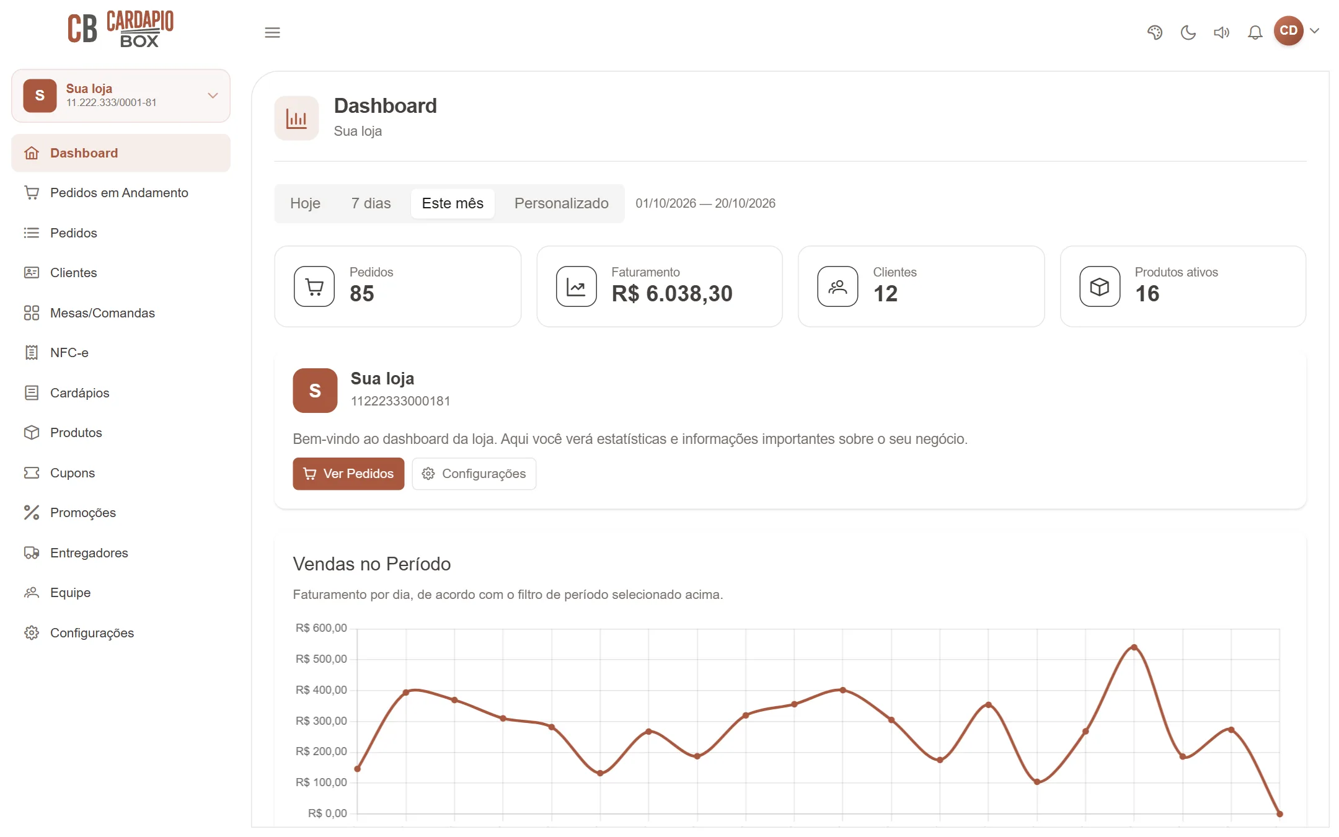Toggle the sound speaker icon
Image resolution: width=1339 pixels, height=837 pixels.
click(1221, 32)
